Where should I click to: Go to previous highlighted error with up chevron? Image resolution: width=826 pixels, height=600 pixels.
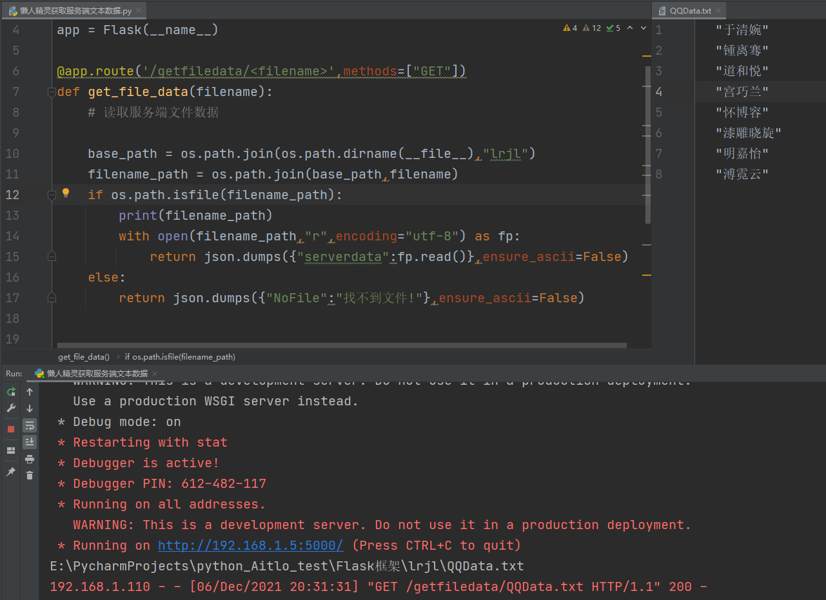pyautogui.click(x=630, y=28)
